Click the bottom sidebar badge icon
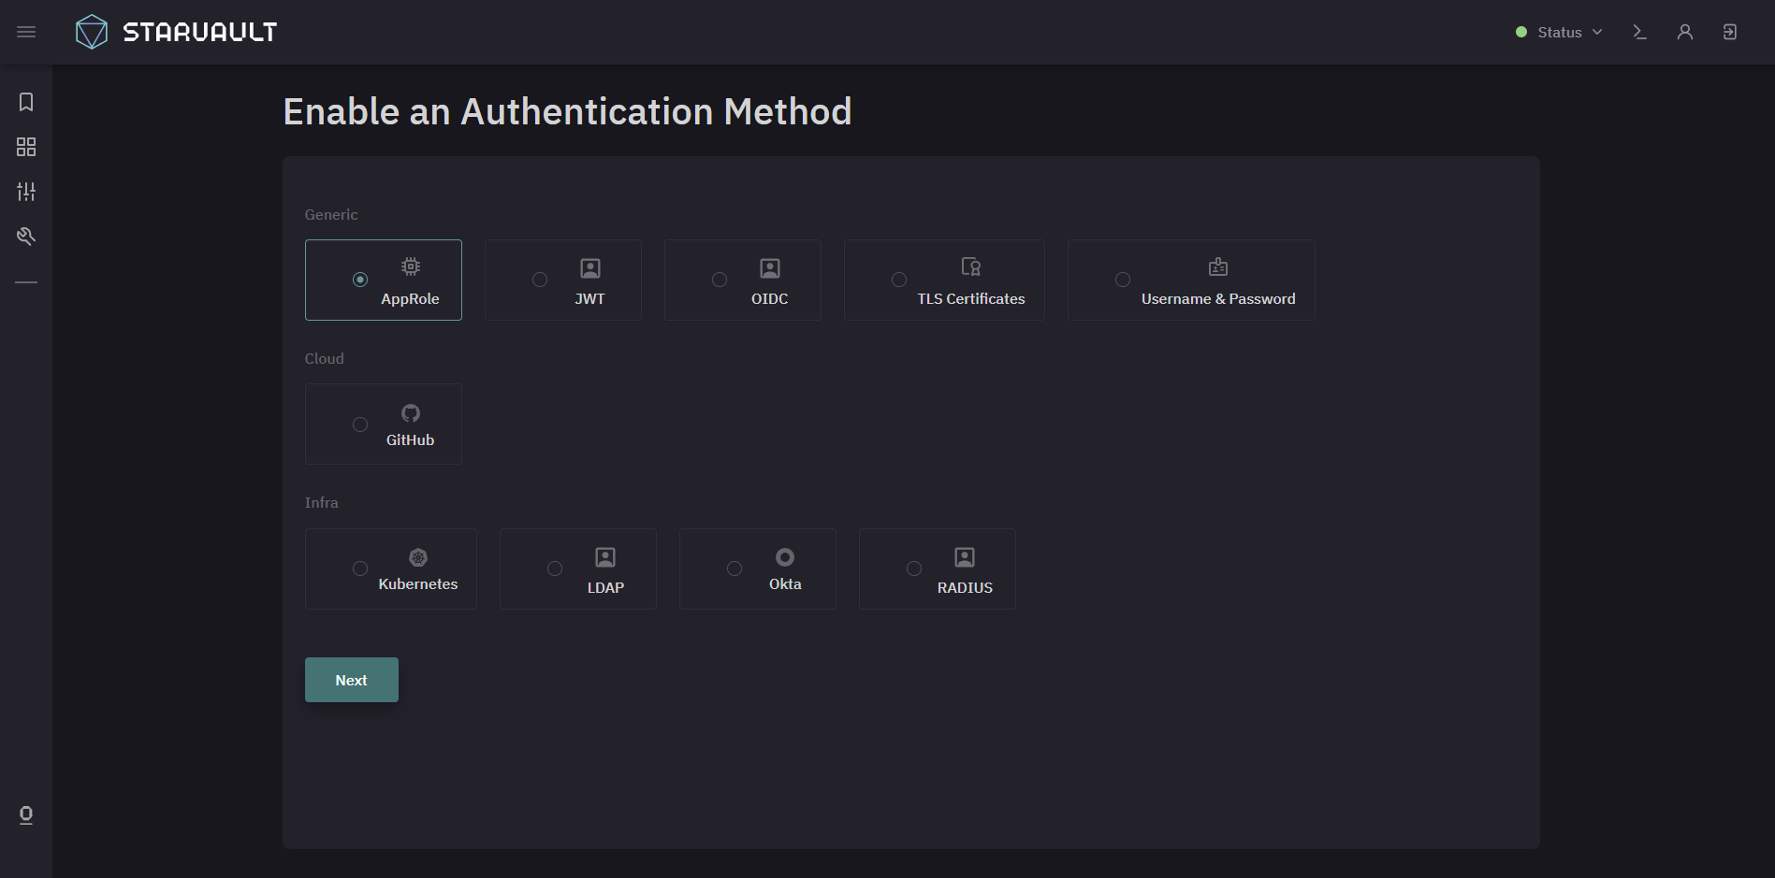Screen dimensions: 1775x878 [x=26, y=815]
